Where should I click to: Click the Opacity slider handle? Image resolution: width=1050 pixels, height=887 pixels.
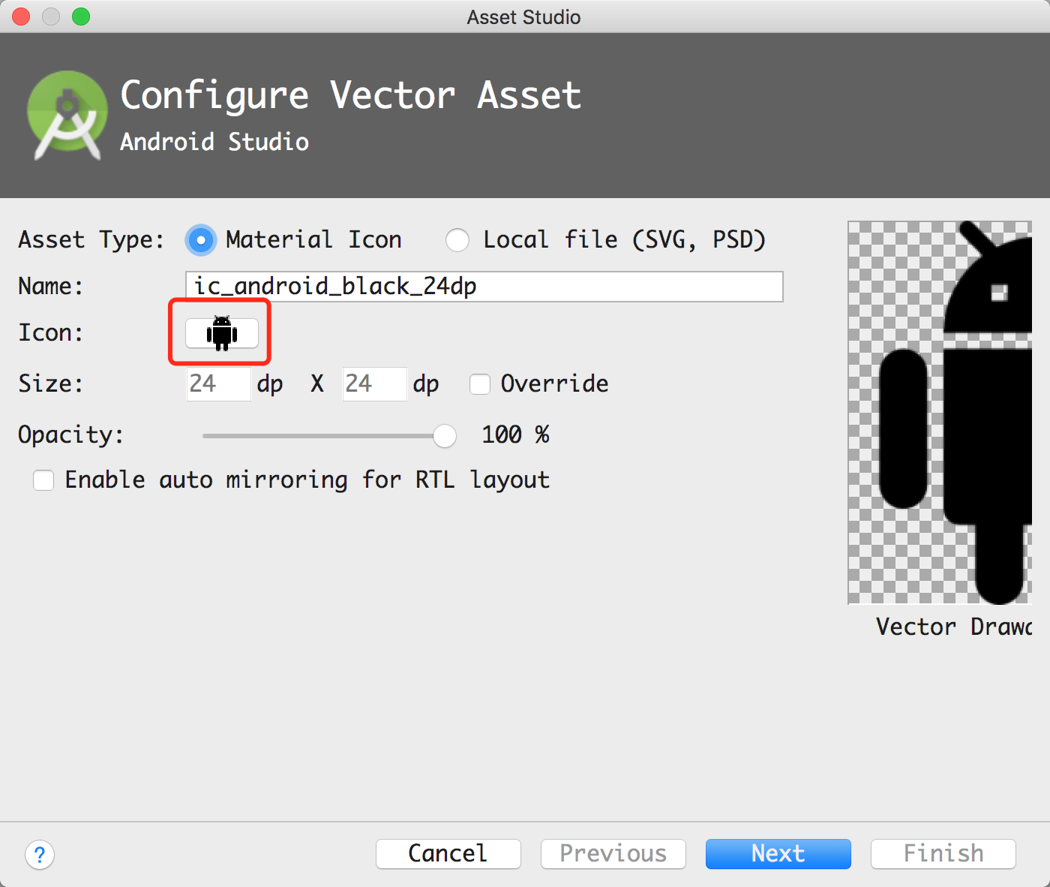click(x=445, y=435)
